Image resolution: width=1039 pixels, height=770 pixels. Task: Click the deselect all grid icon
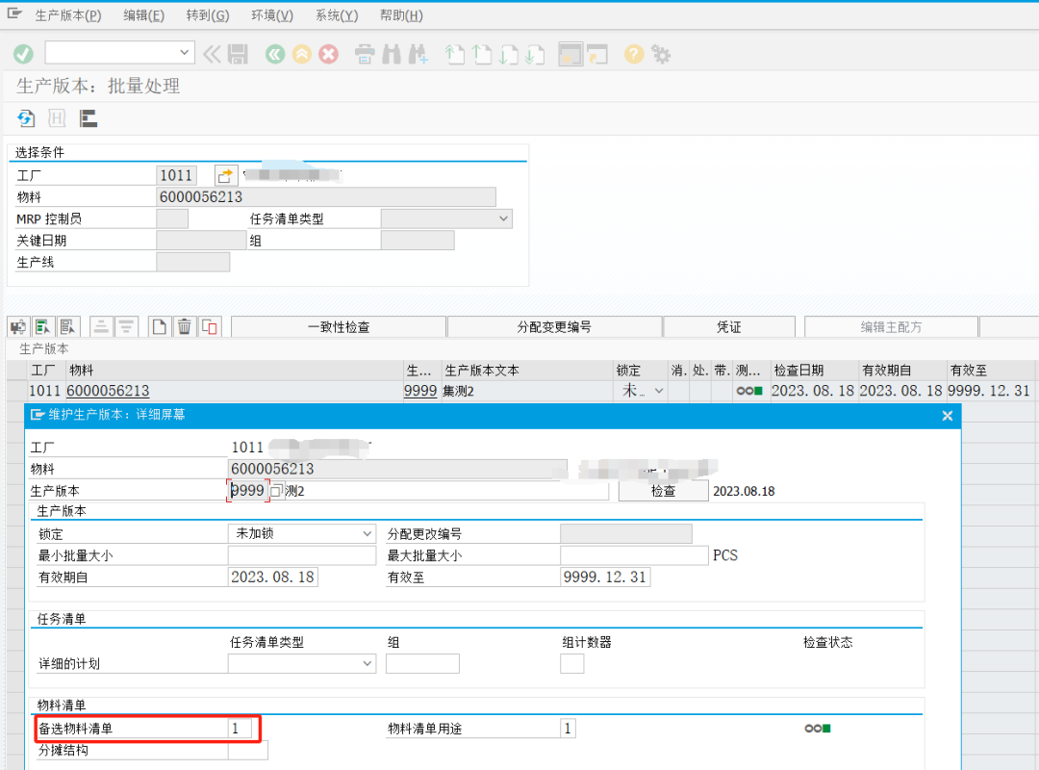(67, 326)
